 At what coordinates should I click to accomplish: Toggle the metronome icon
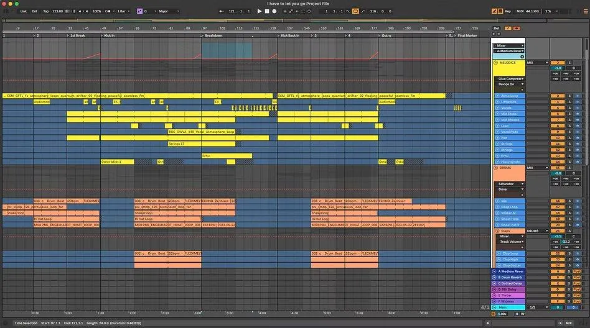tap(108, 11)
